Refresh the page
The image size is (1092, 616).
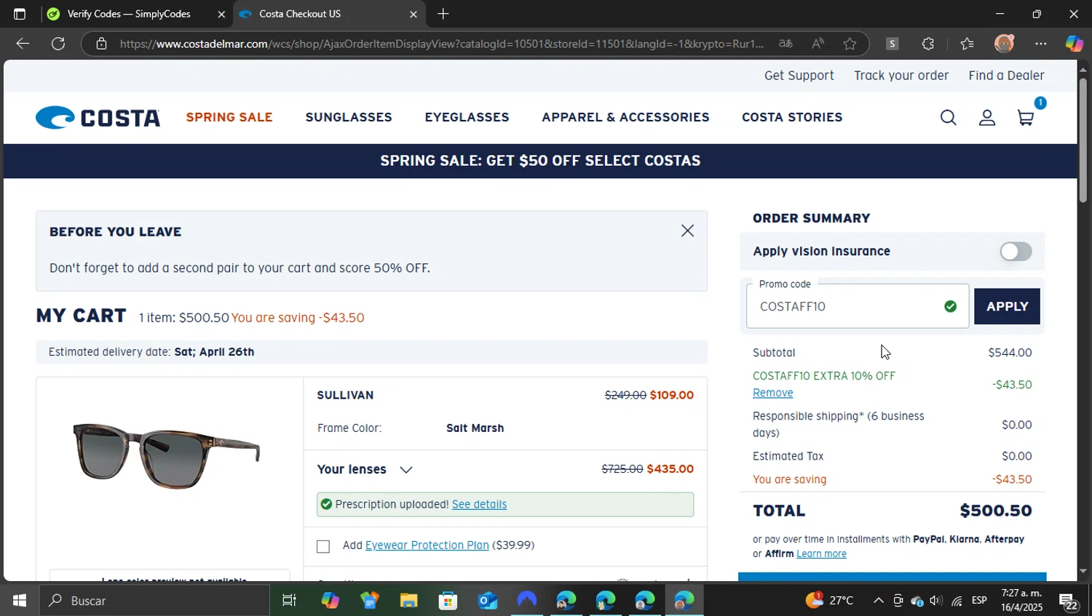coord(58,44)
